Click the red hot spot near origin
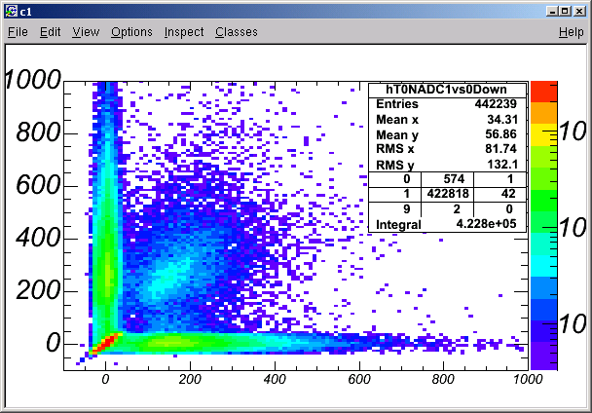The height and width of the screenshot is (413, 592). point(106,343)
